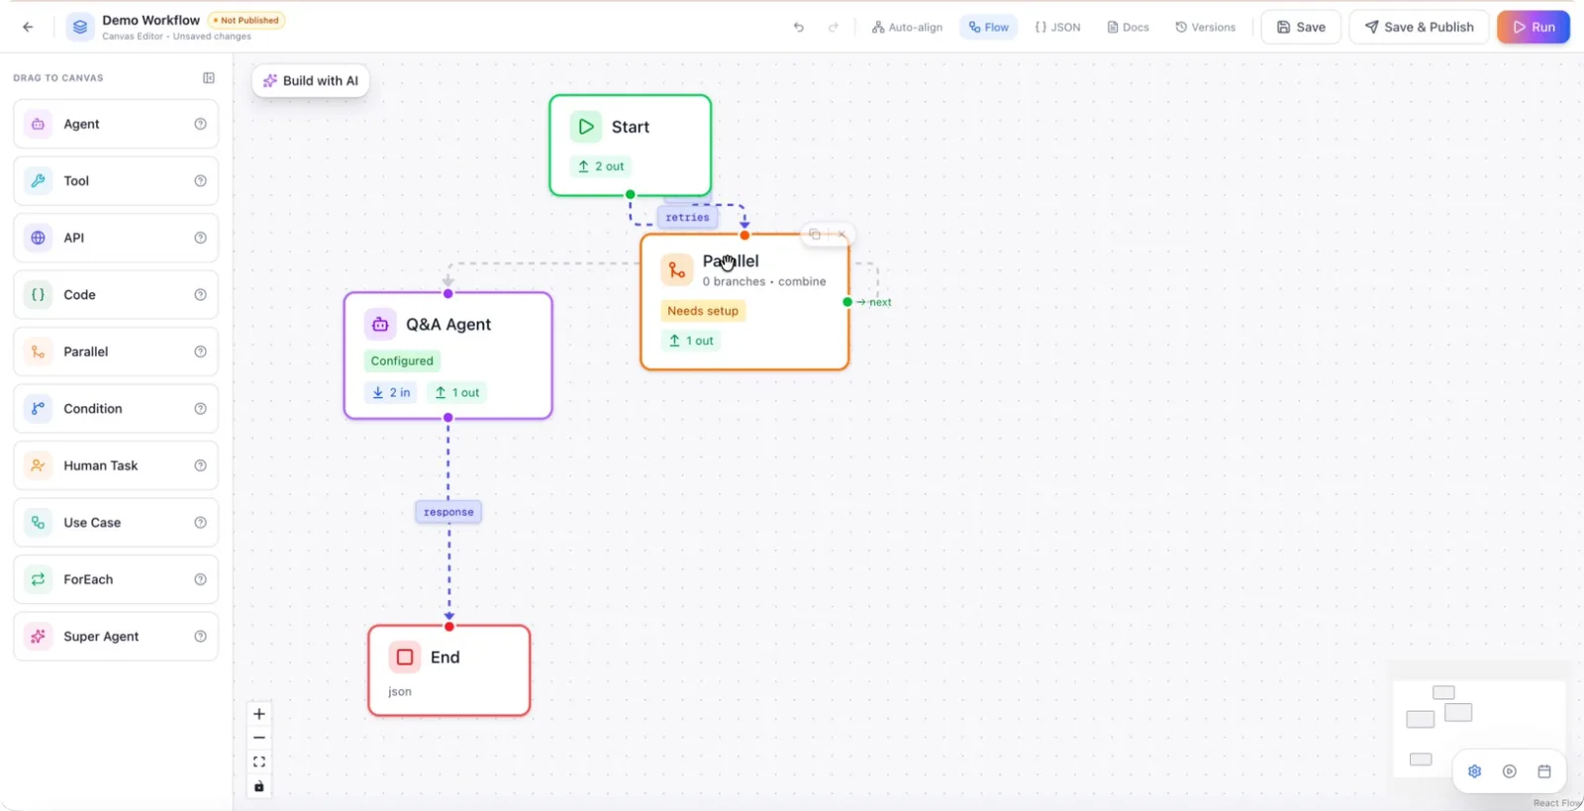Run the Demo Workflow
1584x811 pixels.
1534,27
